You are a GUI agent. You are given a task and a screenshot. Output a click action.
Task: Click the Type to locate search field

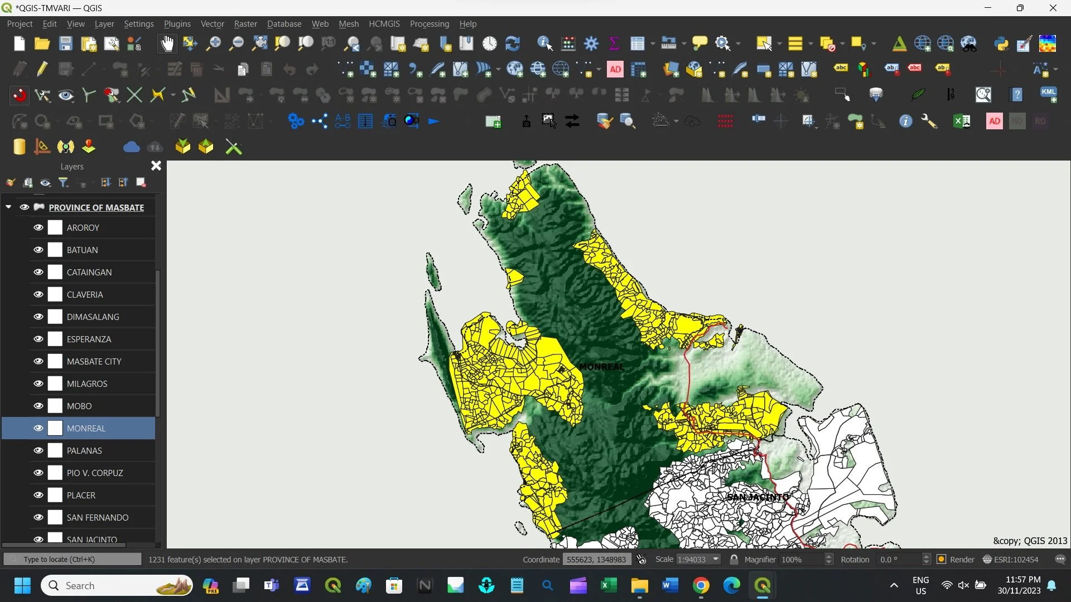tap(73, 559)
